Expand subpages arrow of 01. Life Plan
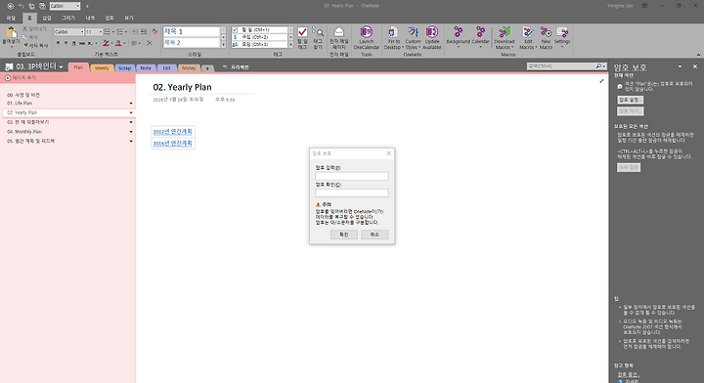704x383 pixels. 131,104
